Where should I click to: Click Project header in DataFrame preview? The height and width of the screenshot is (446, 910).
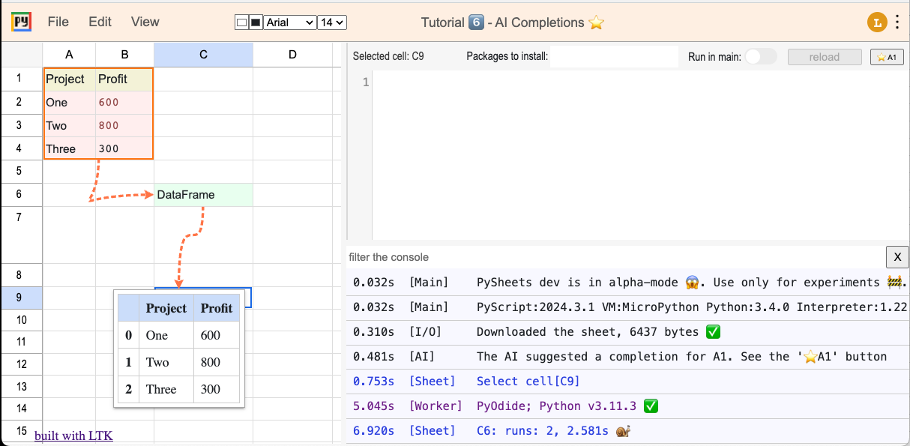[x=166, y=308]
